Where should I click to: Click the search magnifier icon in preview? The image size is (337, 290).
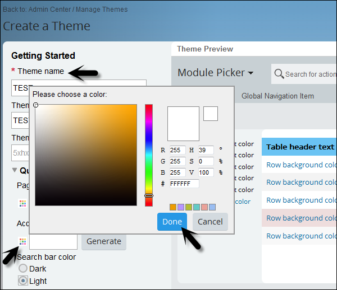[x=279, y=73]
